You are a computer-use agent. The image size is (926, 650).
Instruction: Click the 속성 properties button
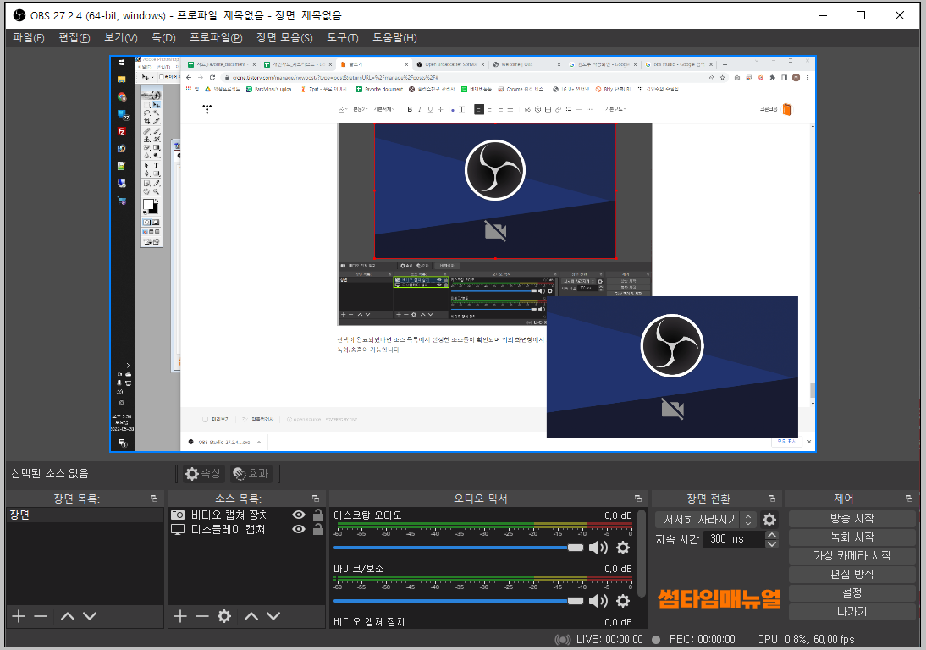pos(202,473)
